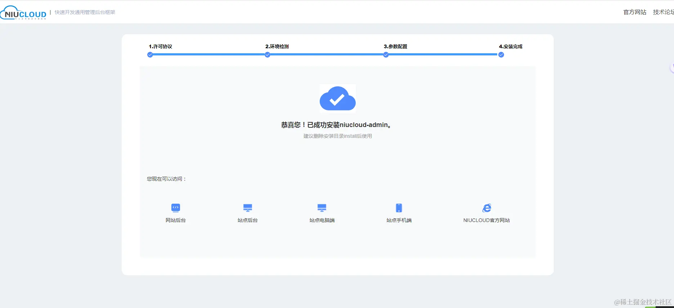Screen dimensions: 674x308
Task: Click the 建议删除安装目录install后使用 hint text
Action: point(338,136)
